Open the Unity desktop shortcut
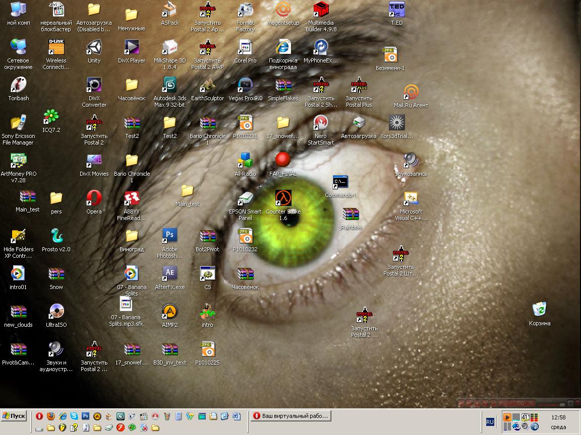Screen dimensions: 581x435 (x=94, y=48)
